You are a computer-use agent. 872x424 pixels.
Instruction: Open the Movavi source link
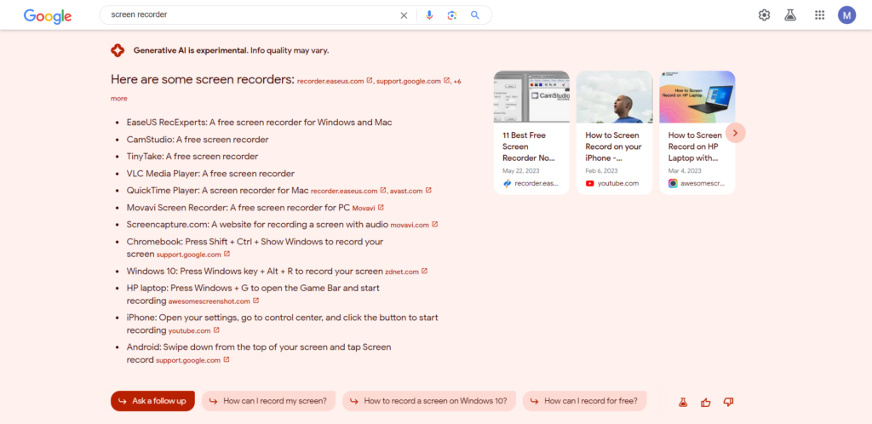[x=368, y=208]
